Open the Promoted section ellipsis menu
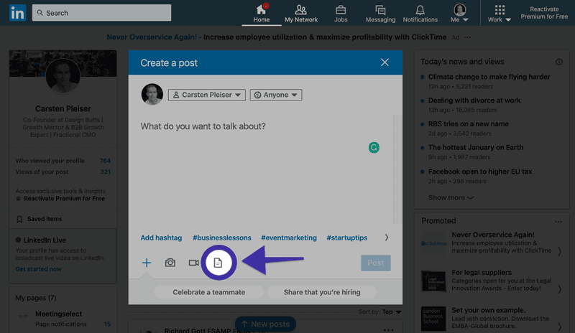Screen dimensions: 575x333 [x=558, y=222]
